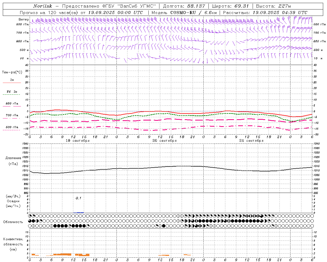Screen dimensions: 327x262
Task: Click the "Модель COSMO-RU / 6.6км" label
Action: coord(184,13)
